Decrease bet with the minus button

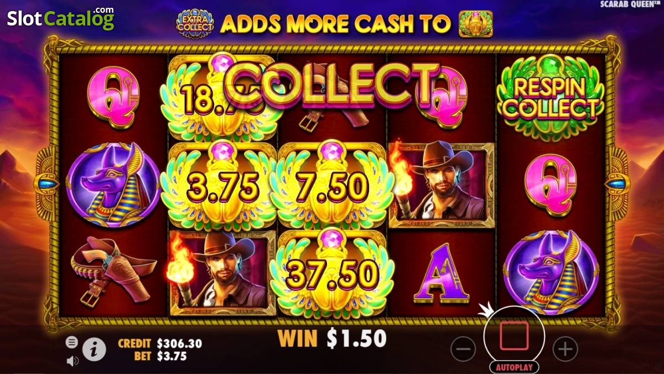[463, 349]
